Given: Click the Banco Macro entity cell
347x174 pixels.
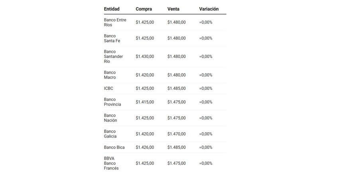Looking at the screenshot, I should [x=110, y=75].
